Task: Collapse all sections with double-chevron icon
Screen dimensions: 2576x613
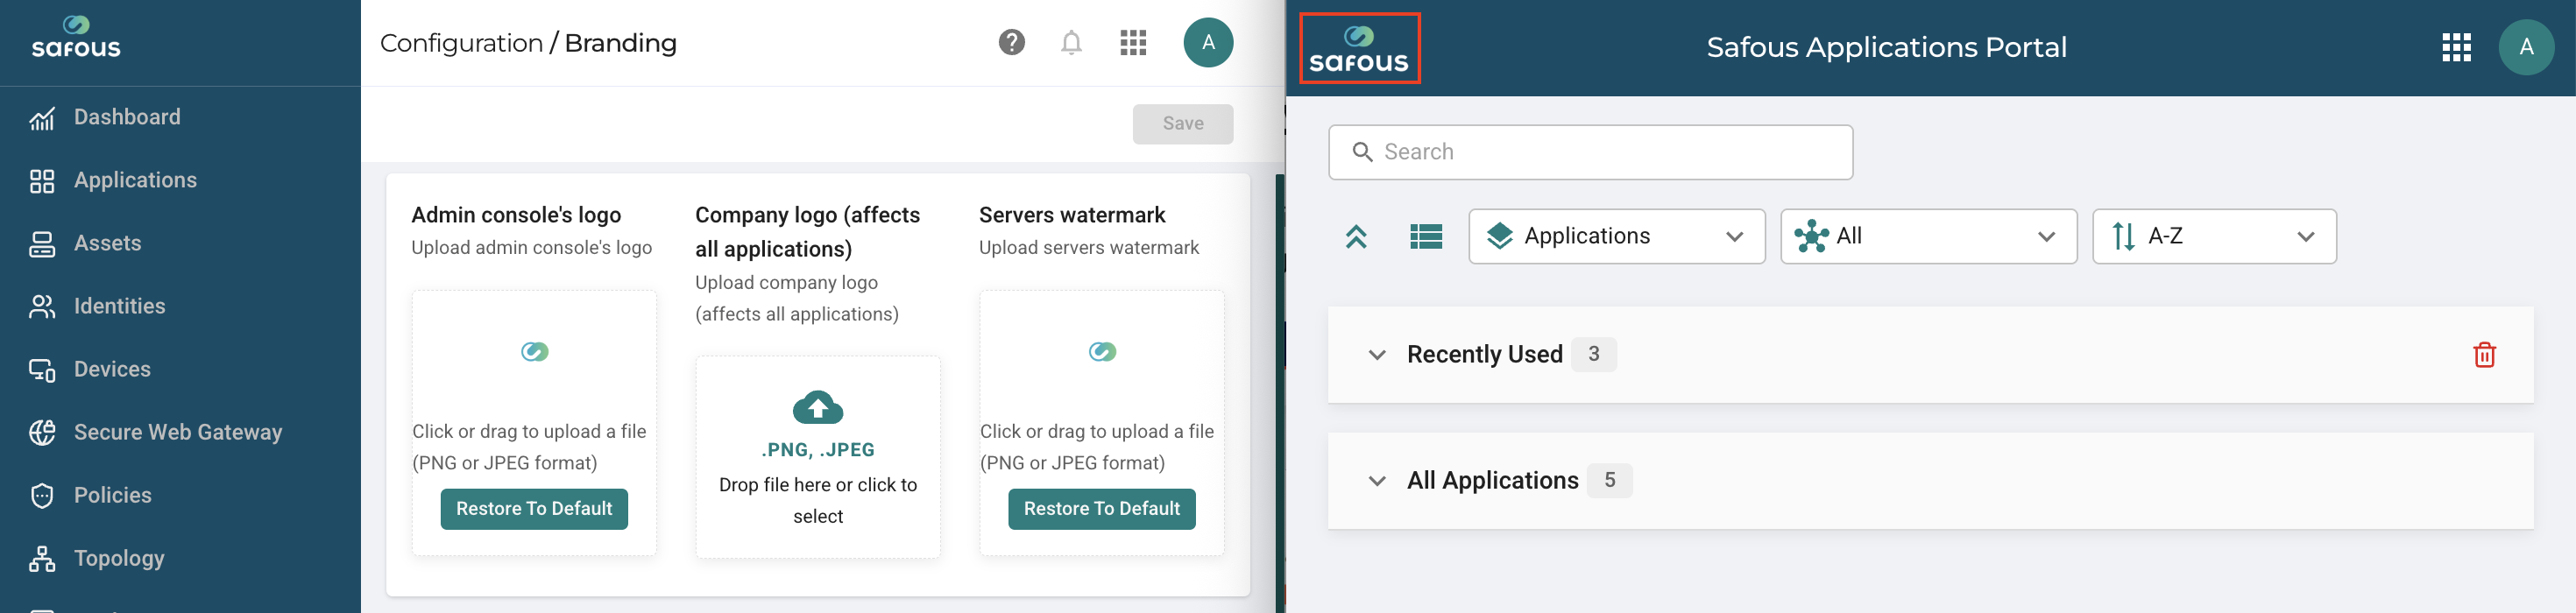Action: (x=1356, y=236)
